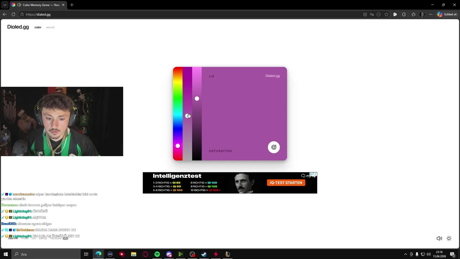Click the SATURATION label on card
Image resolution: width=460 pixels, height=259 pixels.
coord(220,151)
